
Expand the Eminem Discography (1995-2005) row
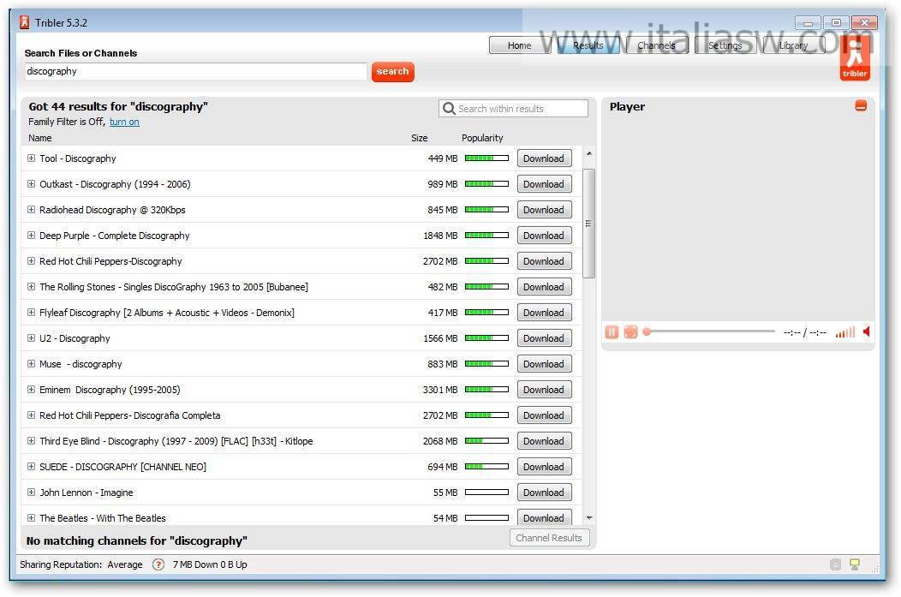[31, 389]
